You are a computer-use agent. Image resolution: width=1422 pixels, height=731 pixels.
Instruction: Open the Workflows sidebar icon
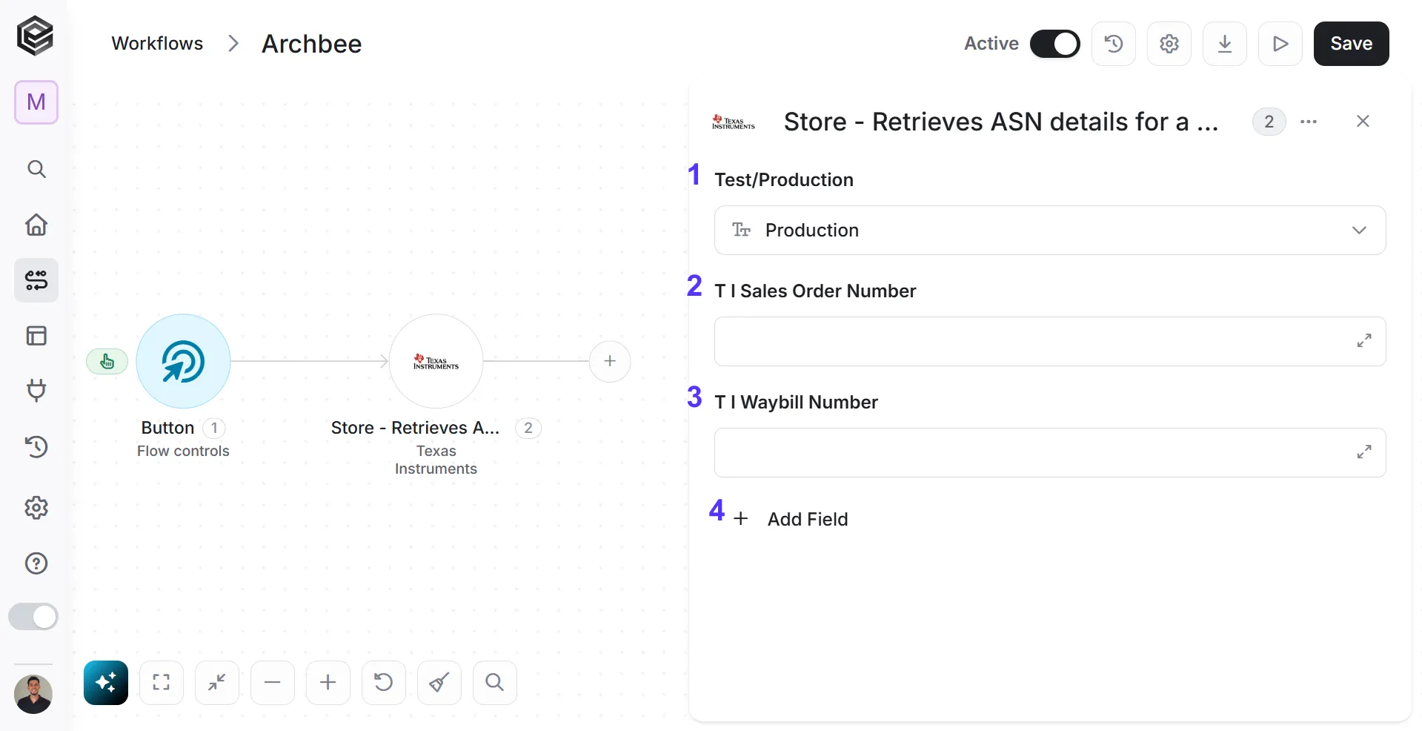[36, 280]
